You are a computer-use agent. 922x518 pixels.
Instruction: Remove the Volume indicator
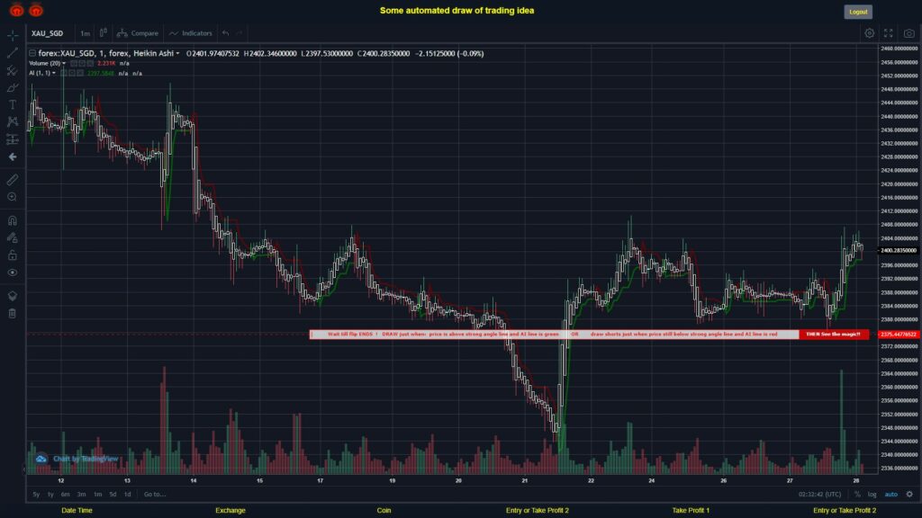tap(90, 64)
